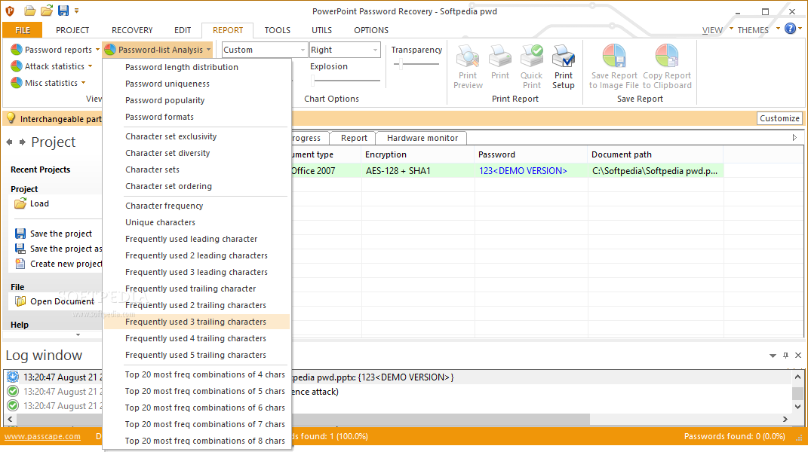The width and height of the screenshot is (808, 452).
Task: Expand the Attack statistics dropdown arrow
Action: tap(91, 66)
